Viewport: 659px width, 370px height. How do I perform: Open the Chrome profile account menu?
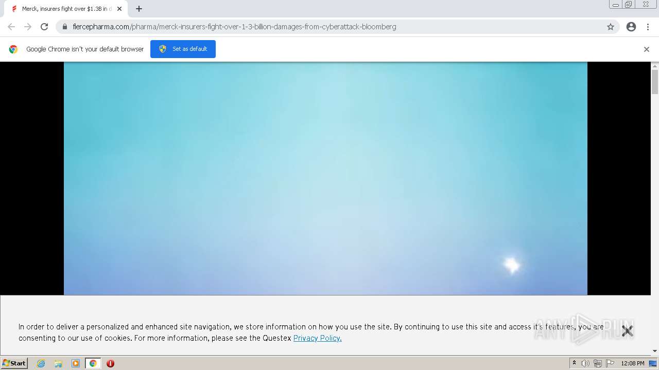click(x=631, y=27)
